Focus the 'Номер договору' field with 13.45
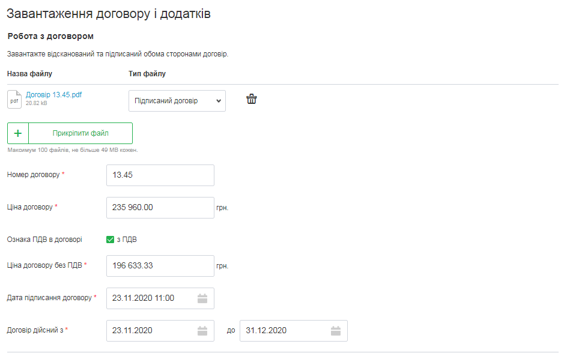 point(160,175)
